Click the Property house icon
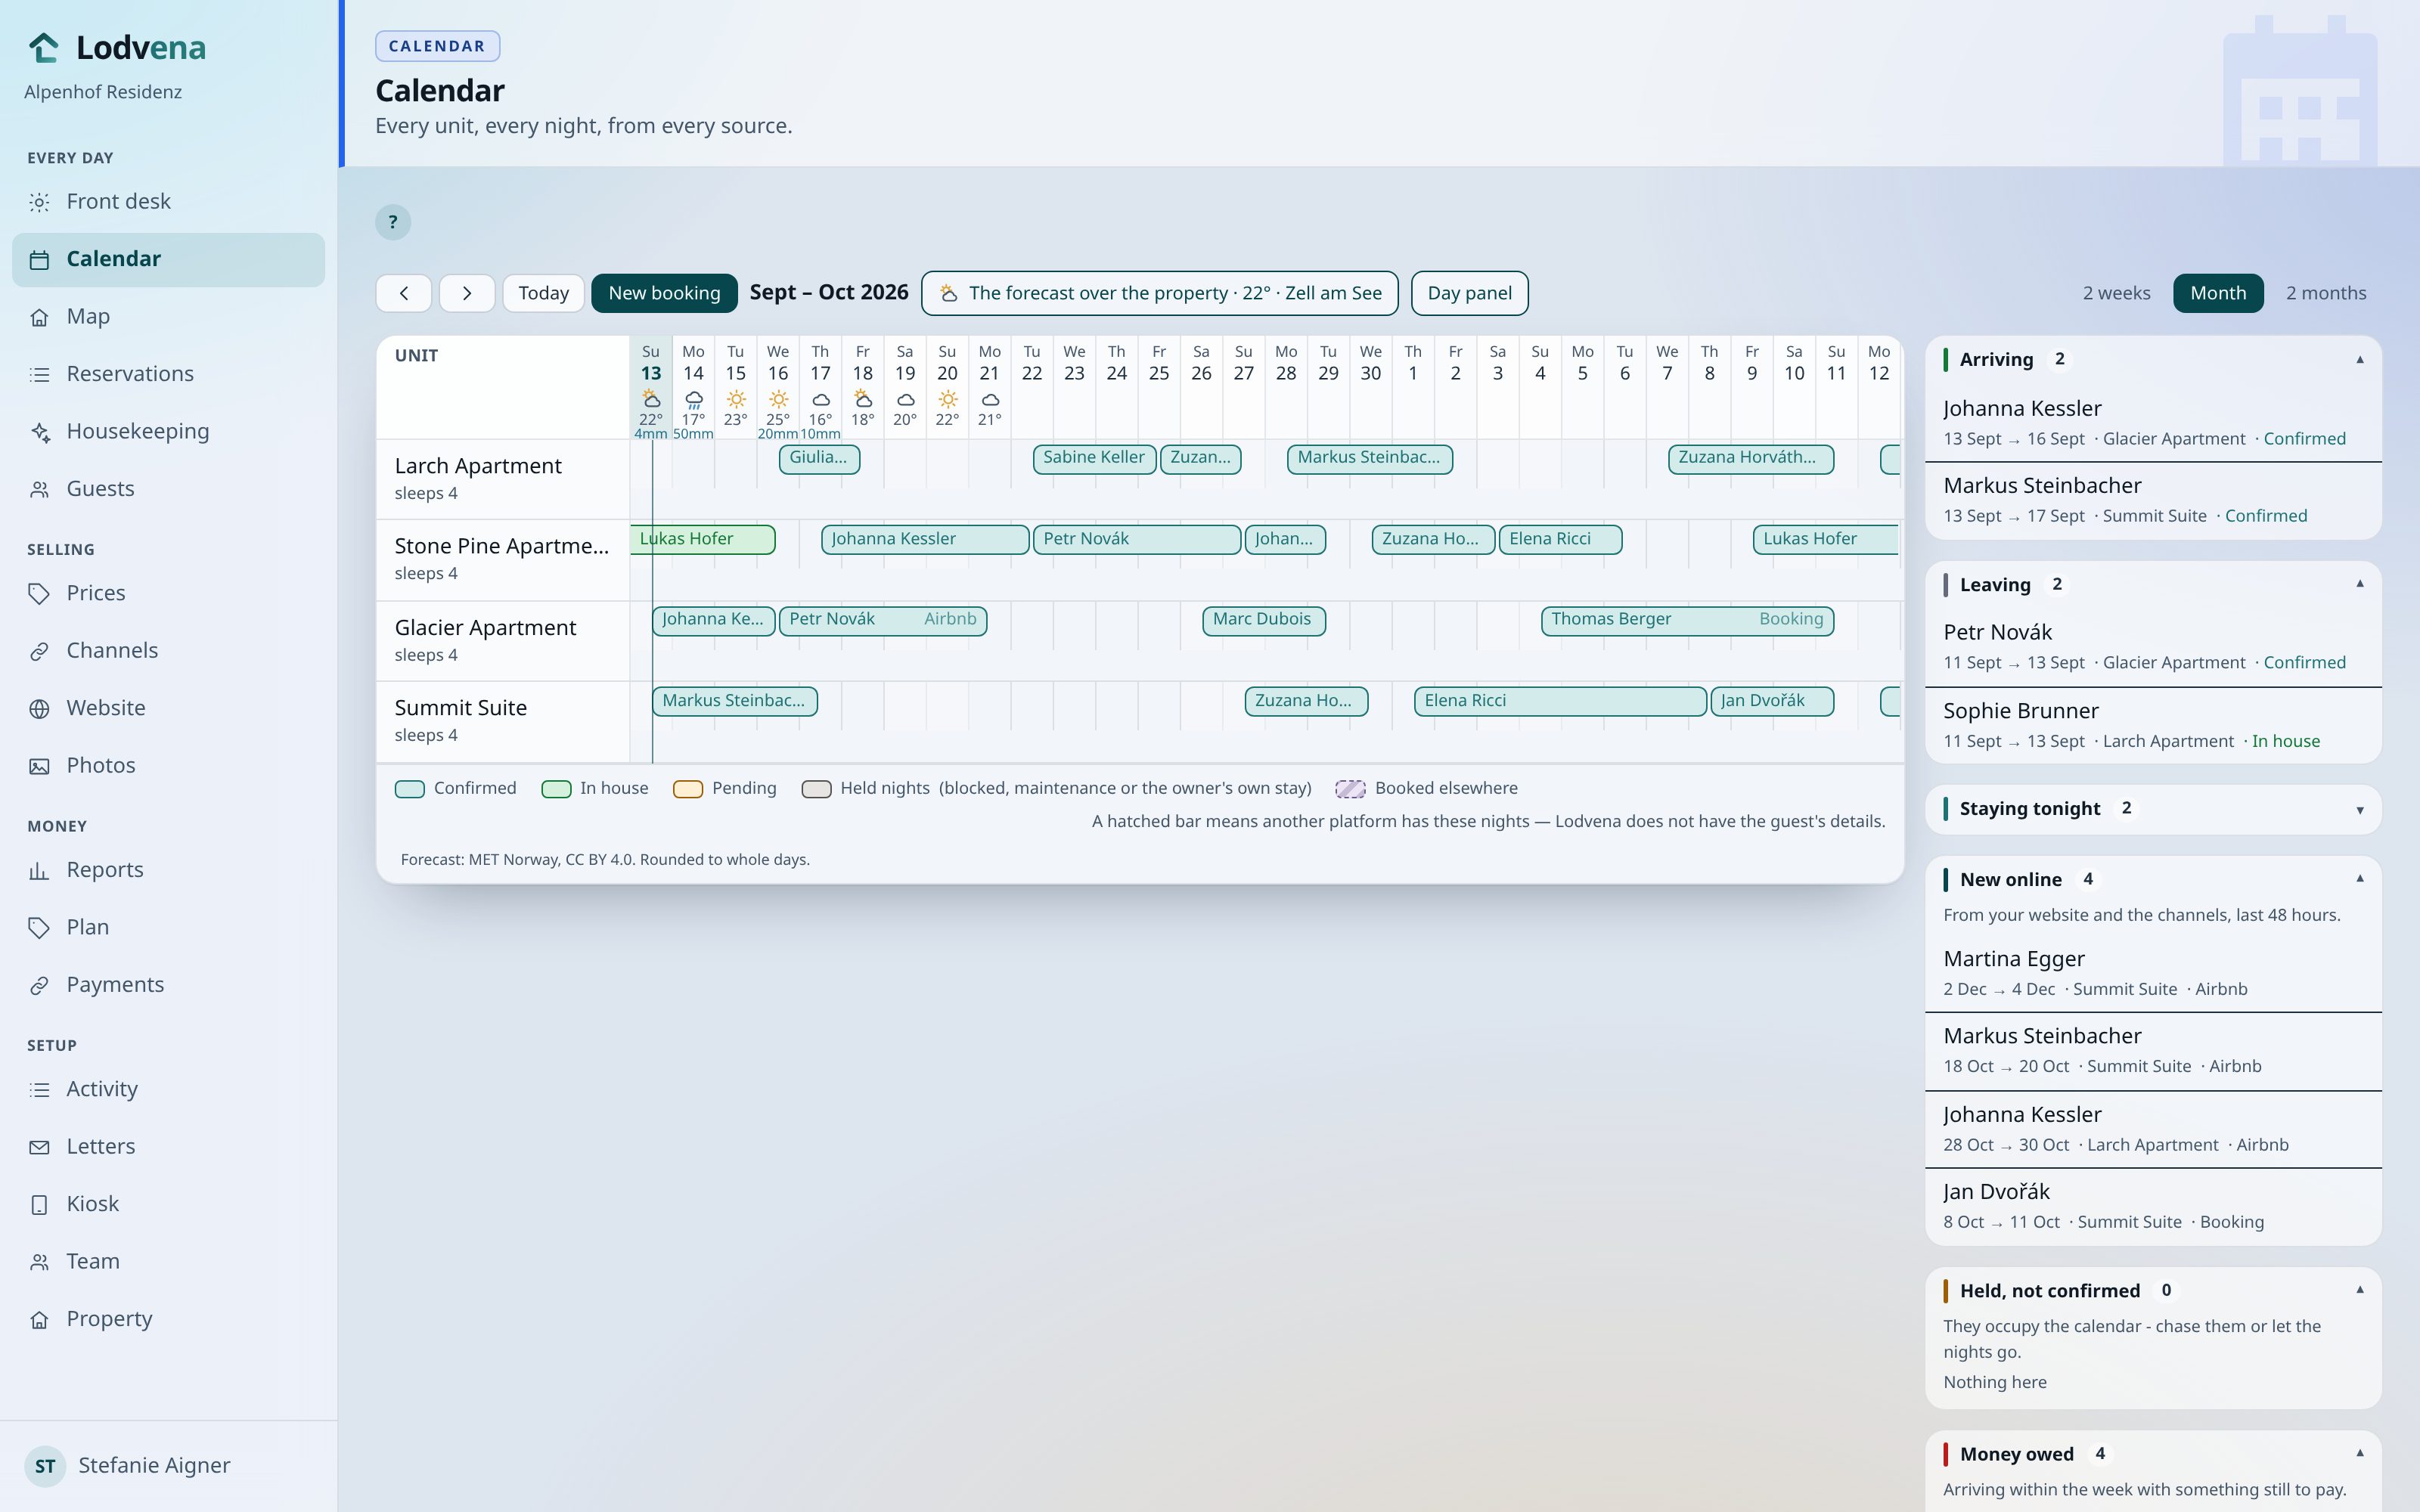This screenshot has width=2420, height=1512. [x=39, y=1319]
